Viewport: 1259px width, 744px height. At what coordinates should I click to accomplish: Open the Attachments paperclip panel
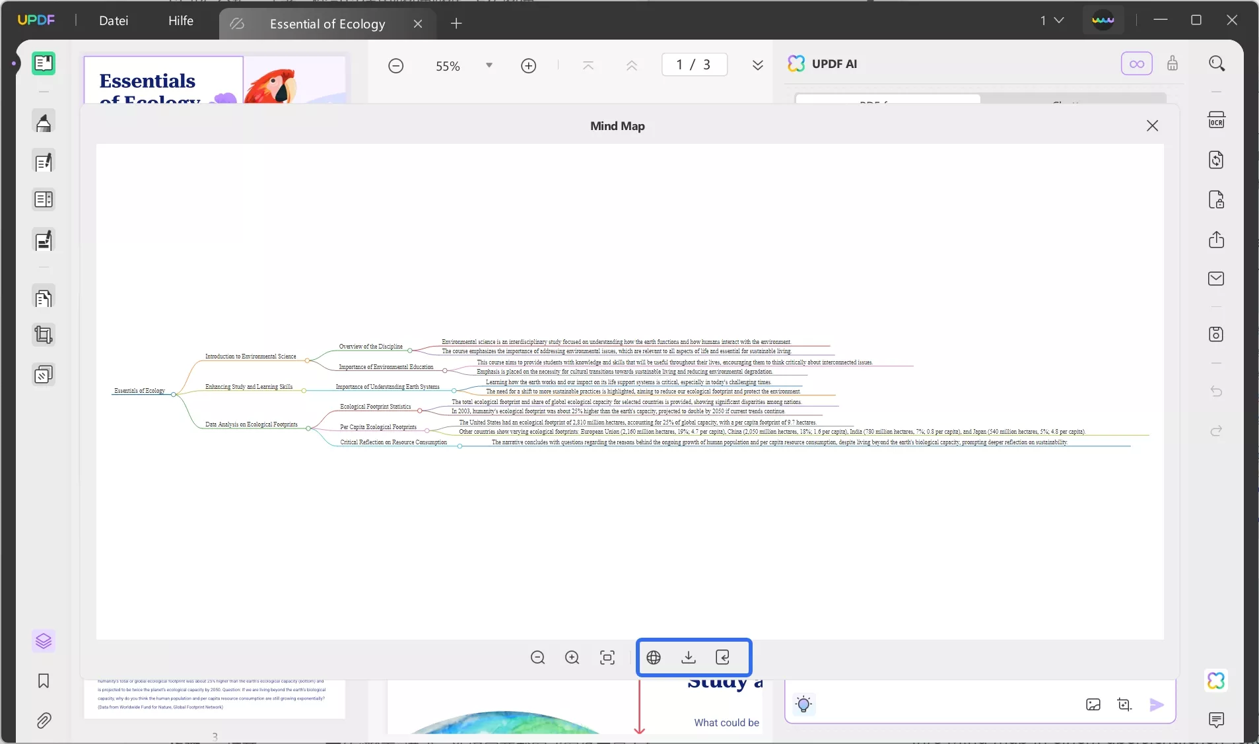click(44, 720)
